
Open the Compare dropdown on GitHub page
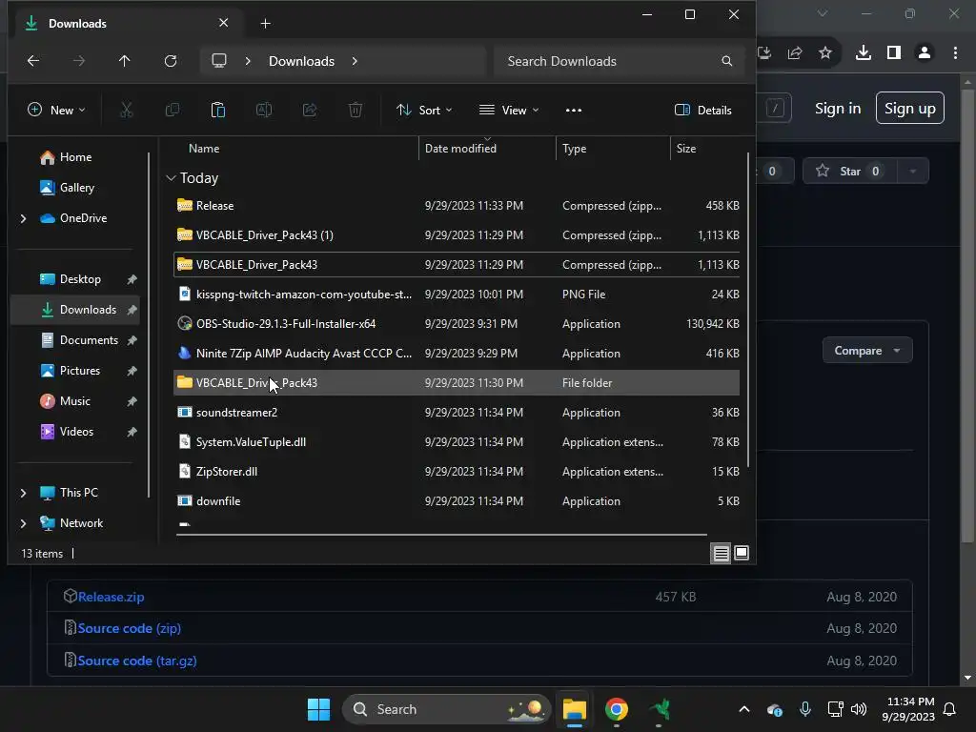pos(867,351)
